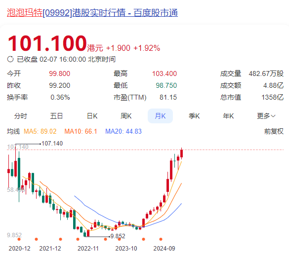Click the MA20: 44.83 indicator label
289x255 pixels.
coord(124,131)
